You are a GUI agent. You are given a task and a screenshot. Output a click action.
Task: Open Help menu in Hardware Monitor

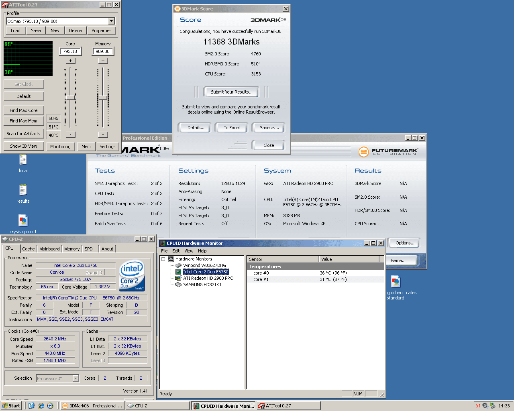[x=202, y=251]
